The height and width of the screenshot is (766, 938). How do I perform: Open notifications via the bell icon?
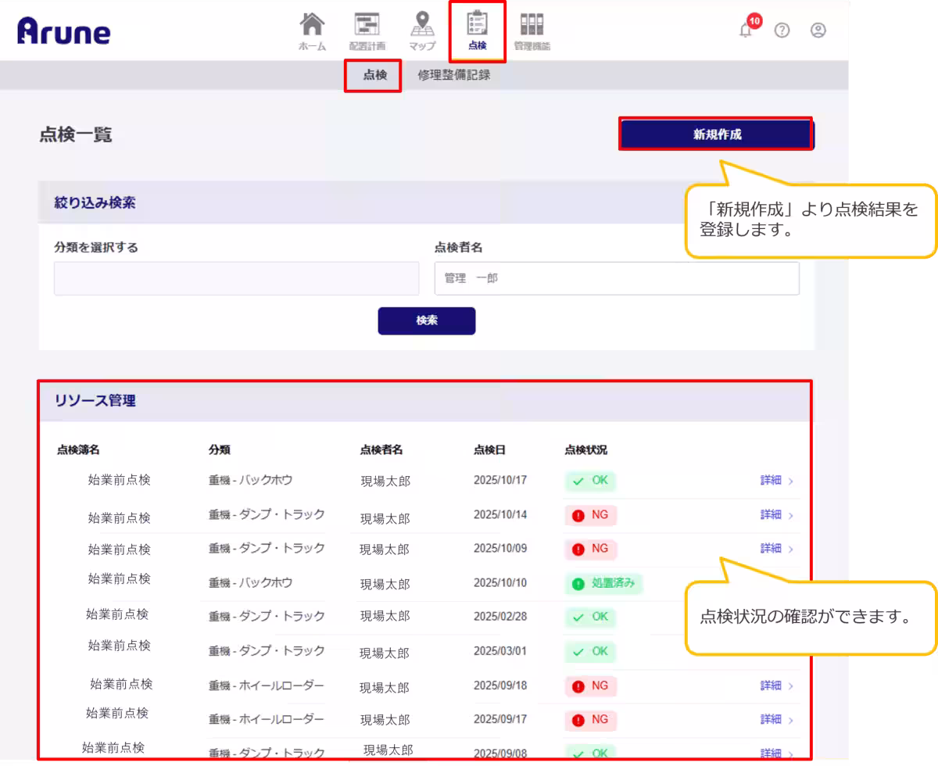tap(744, 31)
